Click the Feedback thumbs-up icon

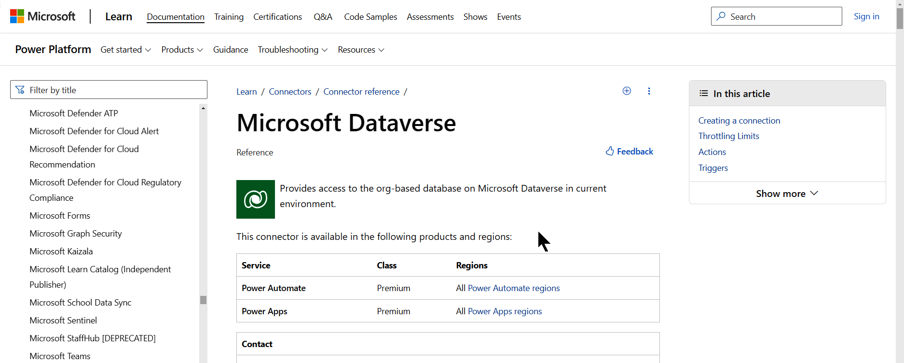610,151
